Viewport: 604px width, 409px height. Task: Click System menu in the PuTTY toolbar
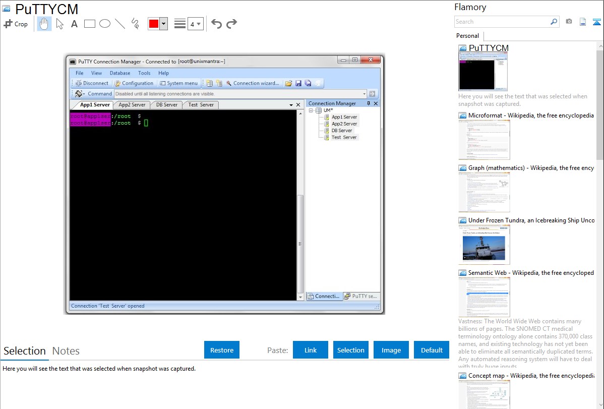179,83
